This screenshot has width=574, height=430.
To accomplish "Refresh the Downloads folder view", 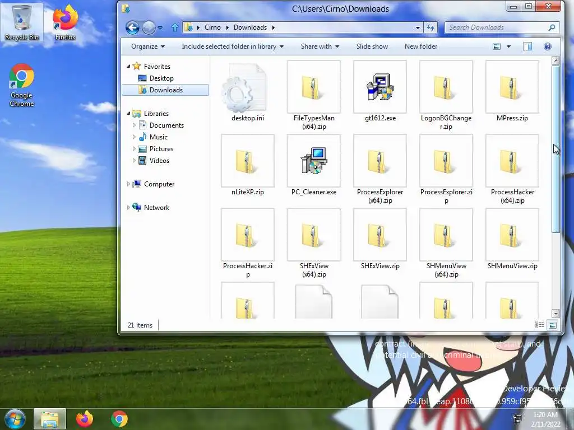I will (x=430, y=27).
